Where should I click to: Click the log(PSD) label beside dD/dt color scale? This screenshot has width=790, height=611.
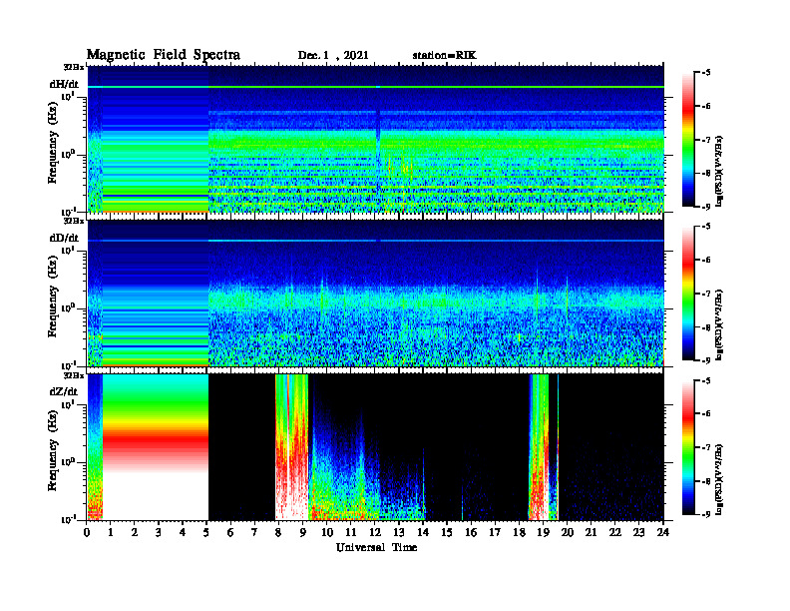pos(720,325)
